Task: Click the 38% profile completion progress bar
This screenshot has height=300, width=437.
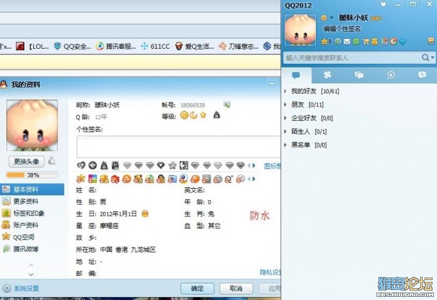Action: point(32,175)
